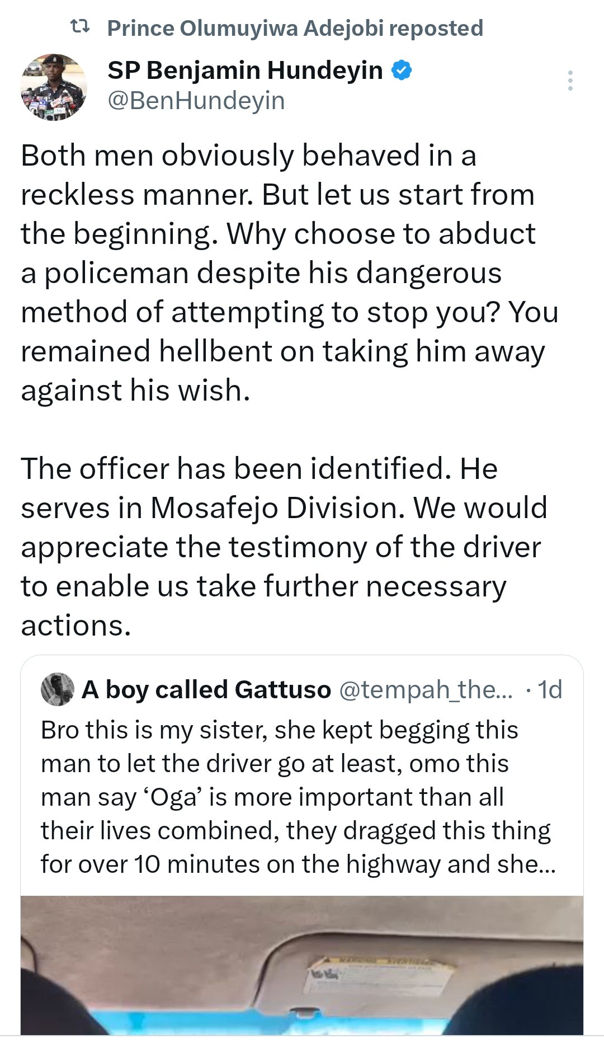The height and width of the screenshot is (1053, 604).
Task: Tap the blue verified checkmark badge
Action: 402,70
